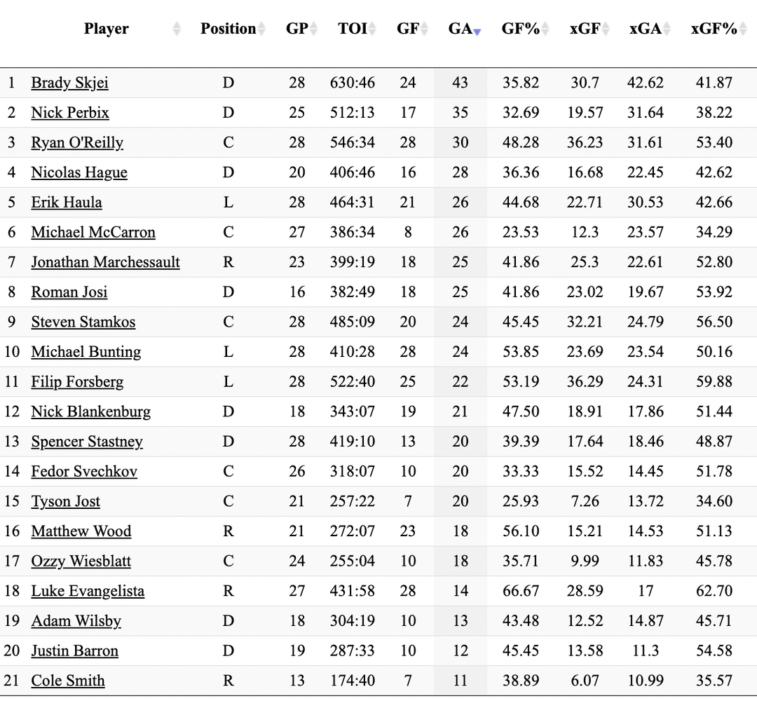Sort by the GF% column

point(519,29)
